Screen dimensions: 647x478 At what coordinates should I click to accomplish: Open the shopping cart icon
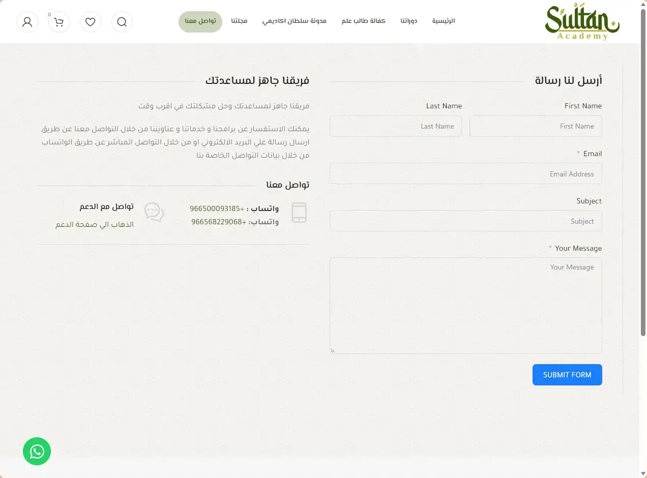[x=59, y=22]
